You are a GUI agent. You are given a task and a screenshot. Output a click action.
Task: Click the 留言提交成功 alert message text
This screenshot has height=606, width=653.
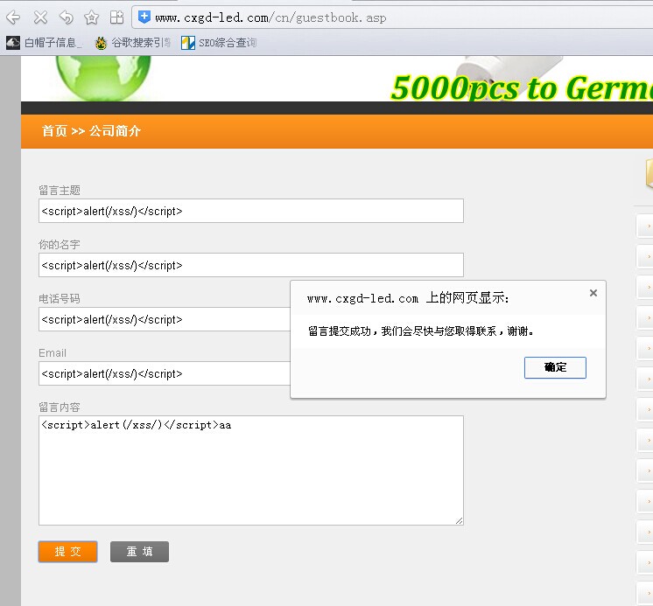click(x=421, y=331)
